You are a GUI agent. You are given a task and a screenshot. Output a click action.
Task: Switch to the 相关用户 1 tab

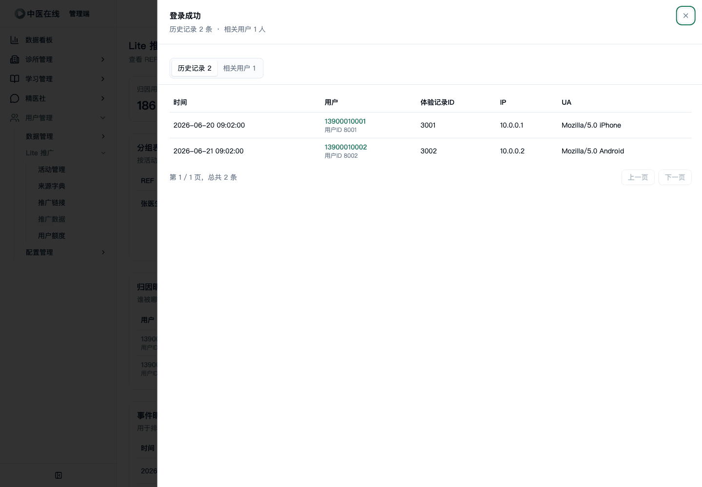point(239,68)
